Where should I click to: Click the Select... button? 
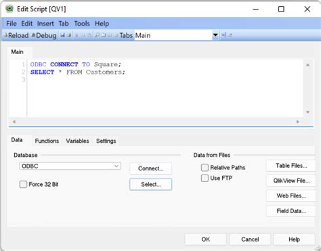[x=151, y=184]
